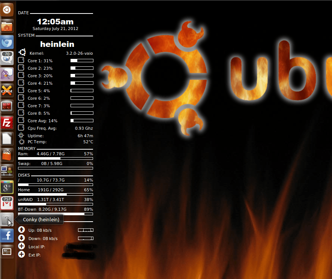Screen dimensions: 332x279
Task: Click the CPU icon beside Core 1
Action: (x=21, y=60)
